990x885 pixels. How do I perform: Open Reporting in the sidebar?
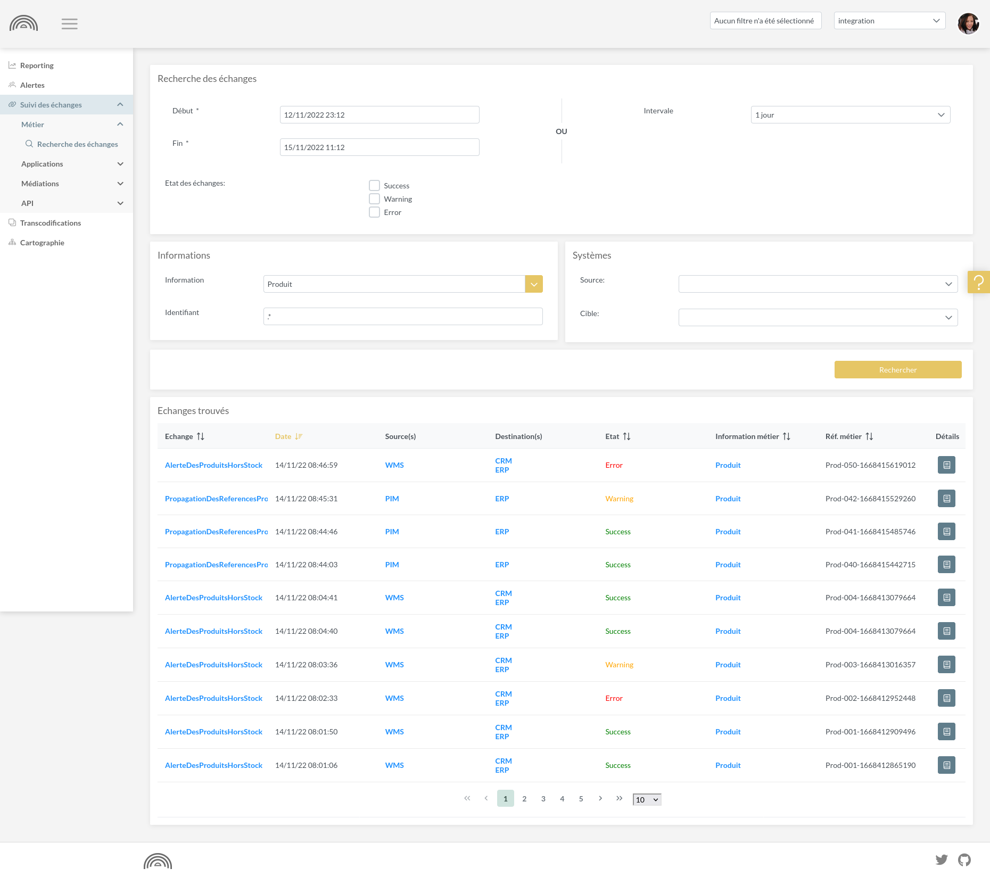(x=37, y=65)
